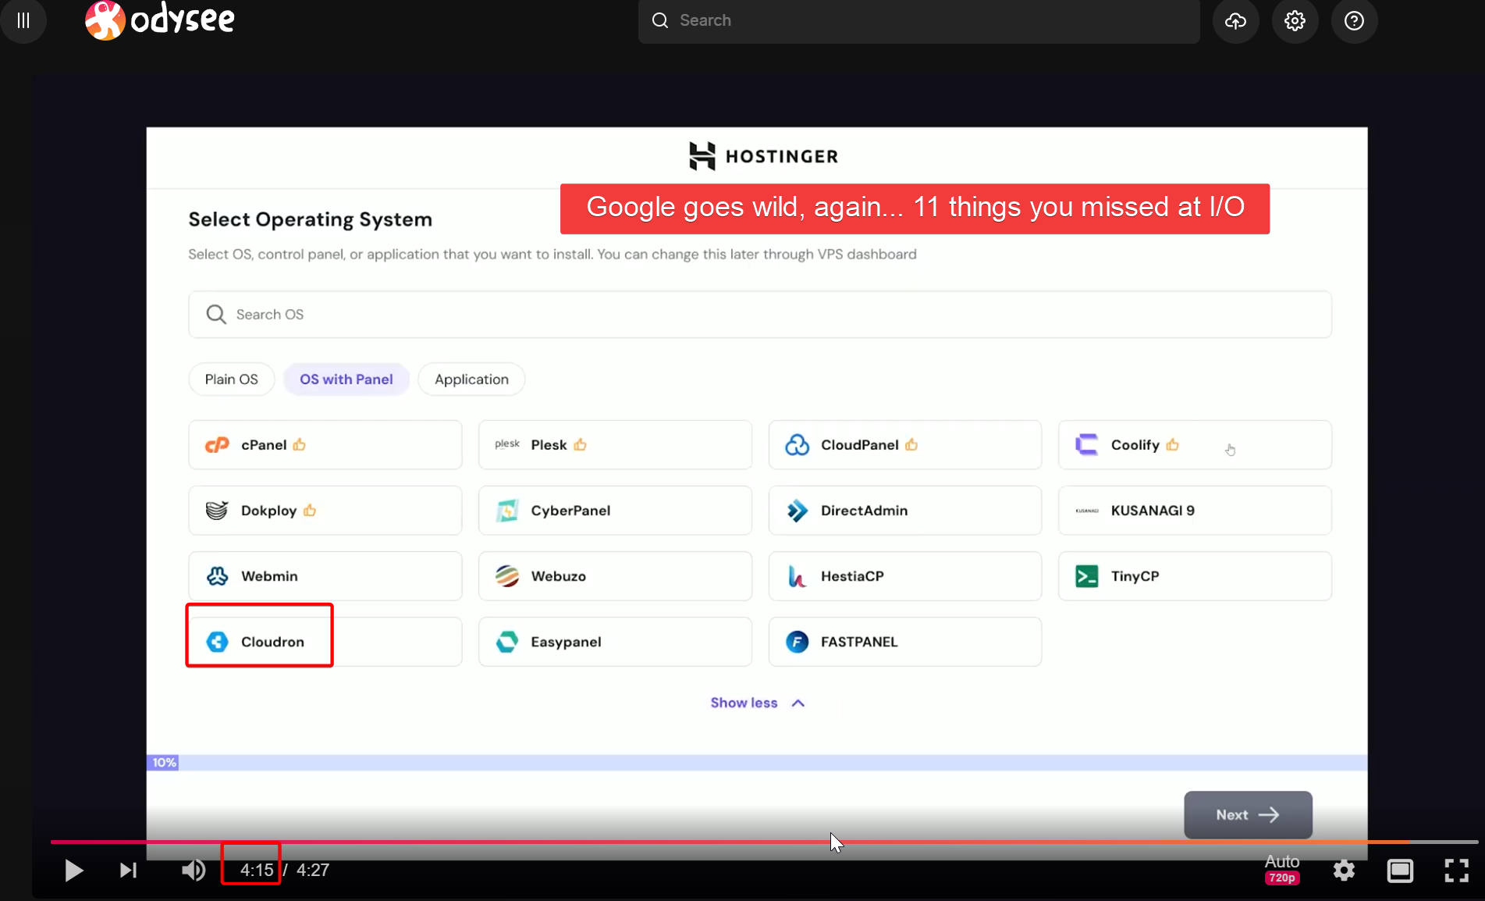
Task: Mute the video volume
Action: (x=194, y=870)
